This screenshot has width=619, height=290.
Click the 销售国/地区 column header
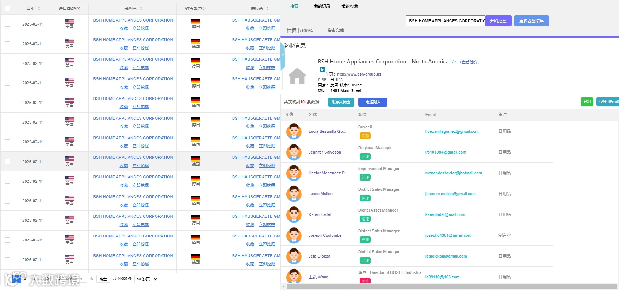coord(196,8)
